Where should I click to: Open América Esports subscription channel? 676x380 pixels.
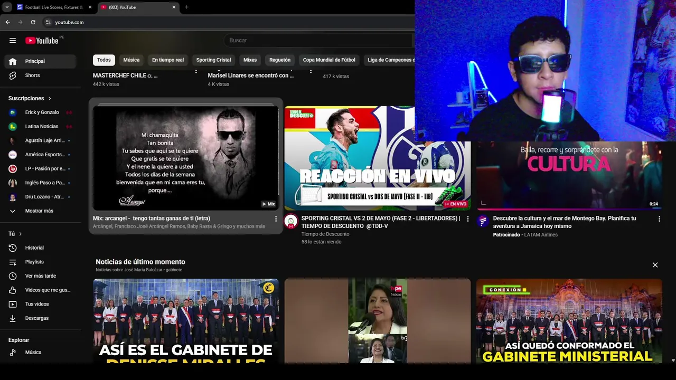coord(41,155)
